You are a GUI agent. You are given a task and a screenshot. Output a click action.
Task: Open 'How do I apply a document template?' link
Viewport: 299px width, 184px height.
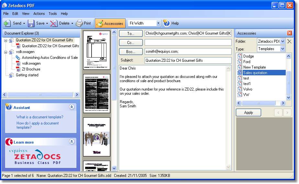pos(38,125)
